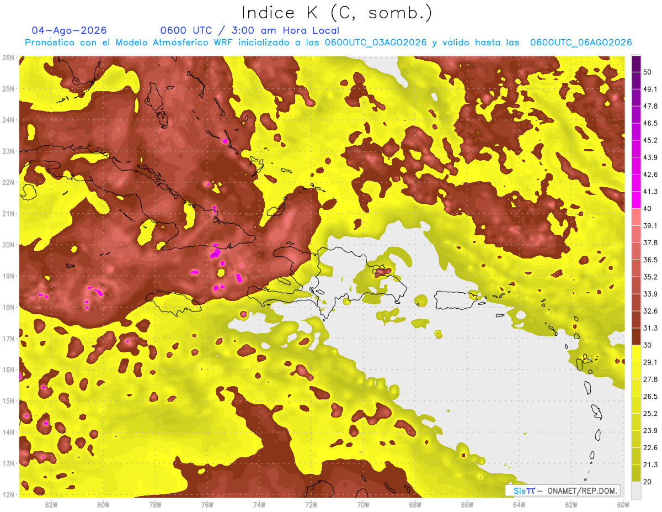Click the '41.3' color scale label
Screen dimensions: 662x512
click(x=650, y=192)
